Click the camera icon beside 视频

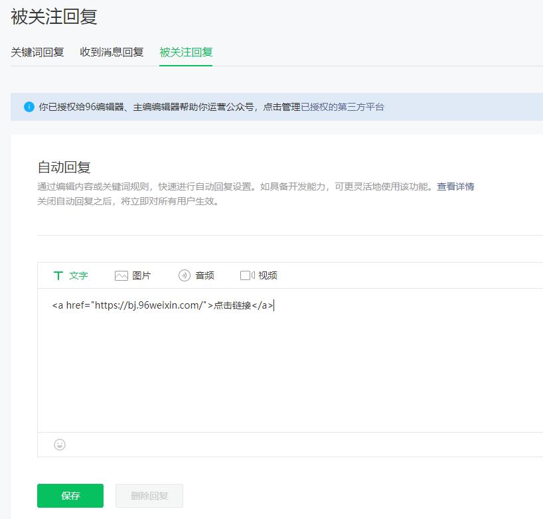point(248,274)
